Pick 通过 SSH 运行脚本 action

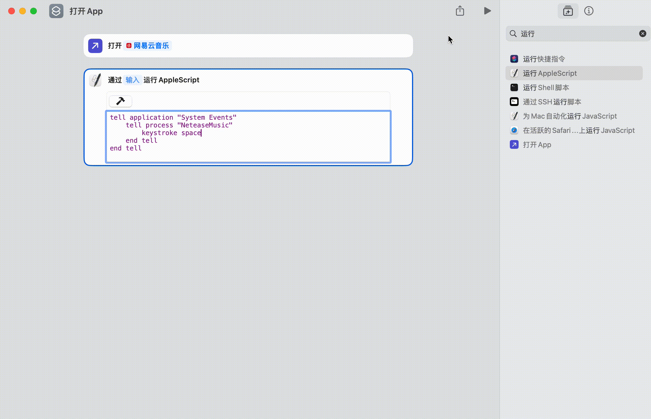[552, 102]
